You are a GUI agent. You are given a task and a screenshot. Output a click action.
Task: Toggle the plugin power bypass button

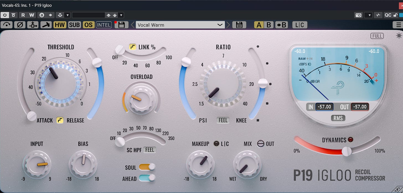tap(5, 15)
